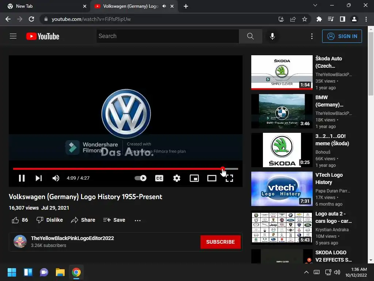The image size is (374, 281).
Task: Switch to the New Tab browser tab
Action: 45,6
